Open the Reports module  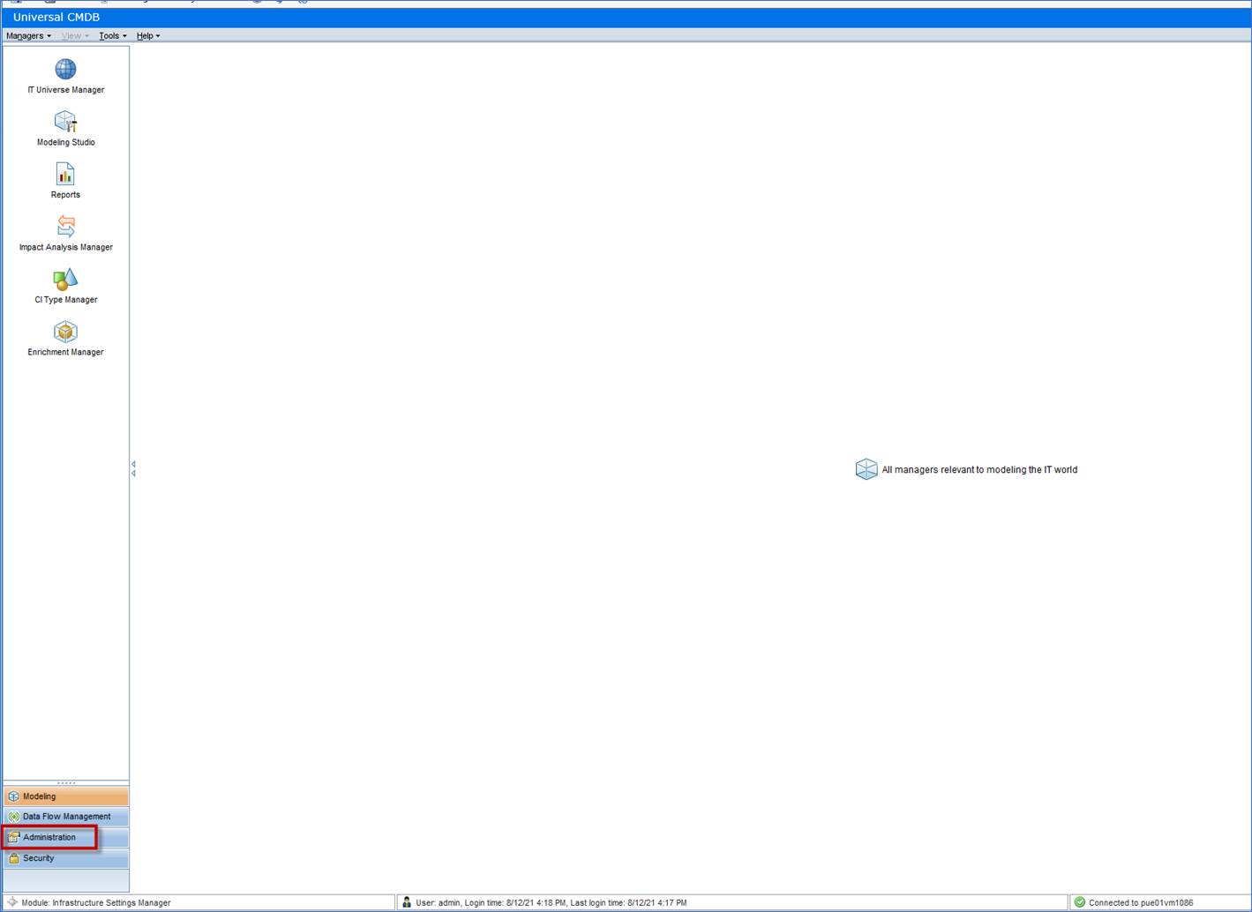click(x=65, y=176)
